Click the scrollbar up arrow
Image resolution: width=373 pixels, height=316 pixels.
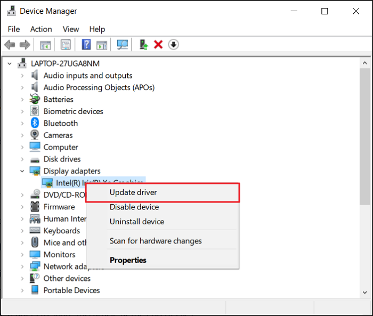pos(364,63)
